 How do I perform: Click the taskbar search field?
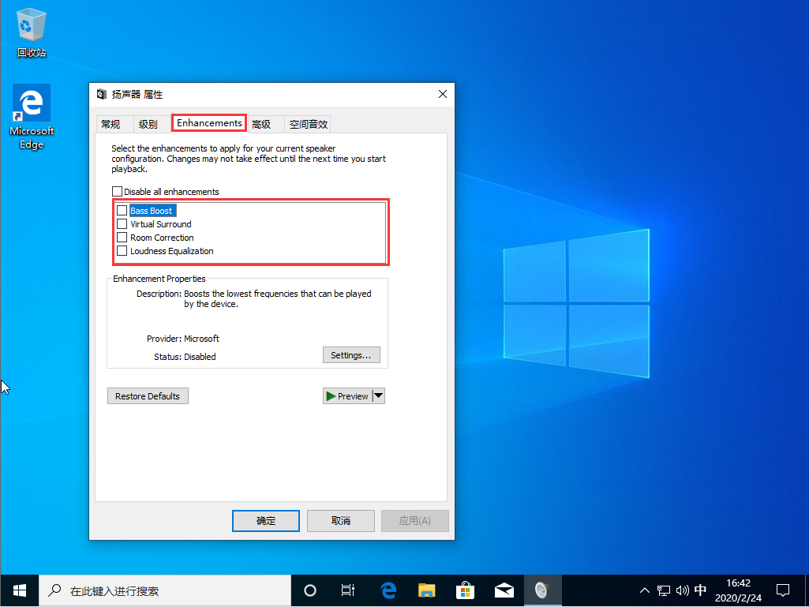(158, 590)
